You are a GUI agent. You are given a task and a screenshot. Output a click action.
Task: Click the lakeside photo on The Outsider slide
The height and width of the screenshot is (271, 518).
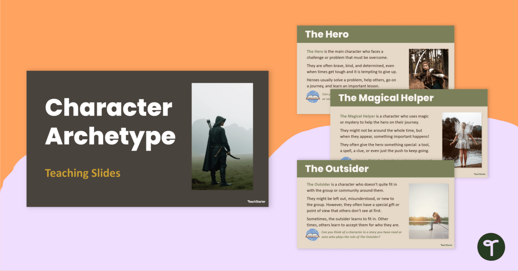point(429,211)
